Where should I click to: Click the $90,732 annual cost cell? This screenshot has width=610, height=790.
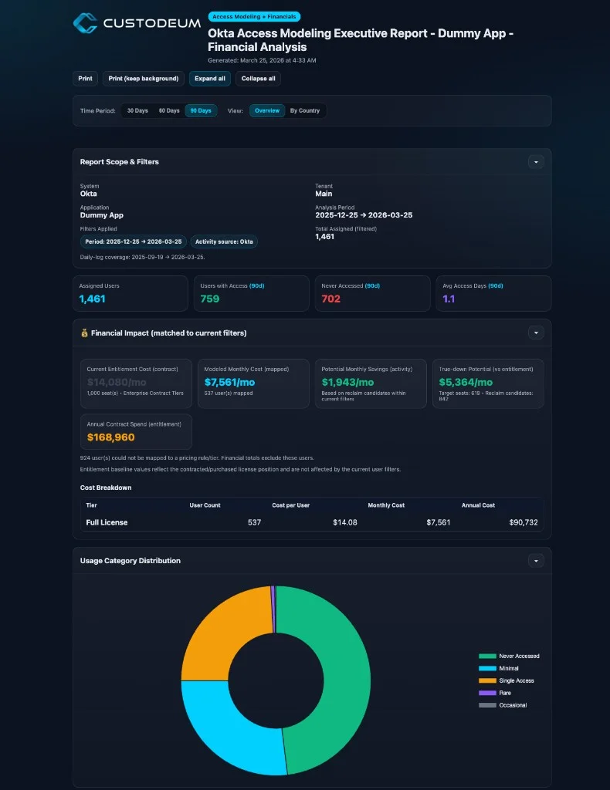(x=524, y=522)
